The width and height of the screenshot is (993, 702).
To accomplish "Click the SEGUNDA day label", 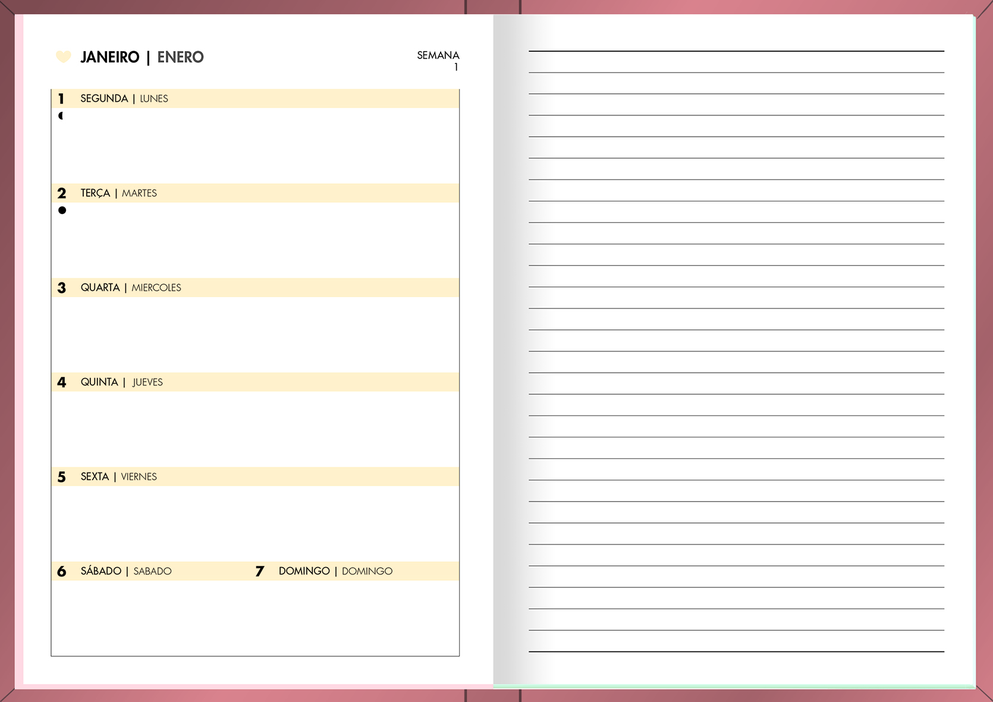I will [104, 99].
